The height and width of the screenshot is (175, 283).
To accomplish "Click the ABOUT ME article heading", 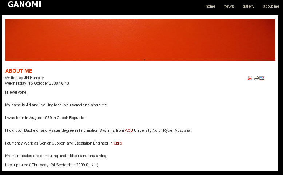I will click(x=19, y=71).
